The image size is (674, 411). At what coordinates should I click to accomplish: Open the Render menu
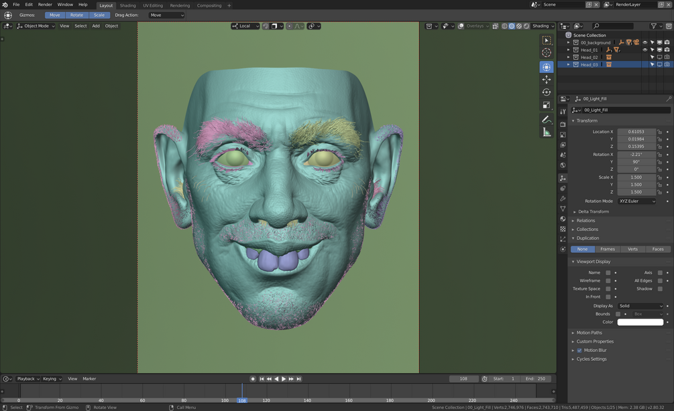[x=45, y=5]
